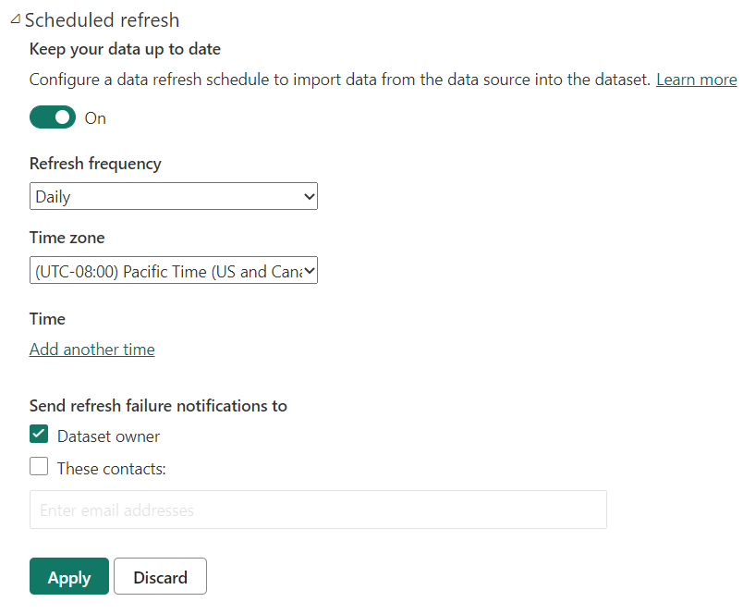Click the Scheduled refresh heading text
Viewport: 755px width, 614px height.
pos(102,19)
